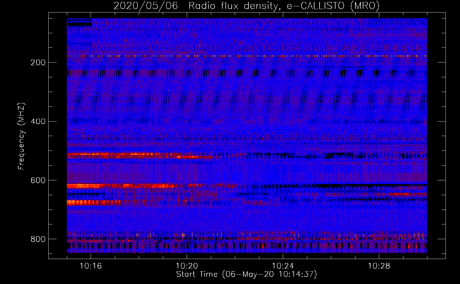Click the plot title "2020/05/06 Radio flux density, e-CALLISTO (MRO)"

[x=246, y=6]
